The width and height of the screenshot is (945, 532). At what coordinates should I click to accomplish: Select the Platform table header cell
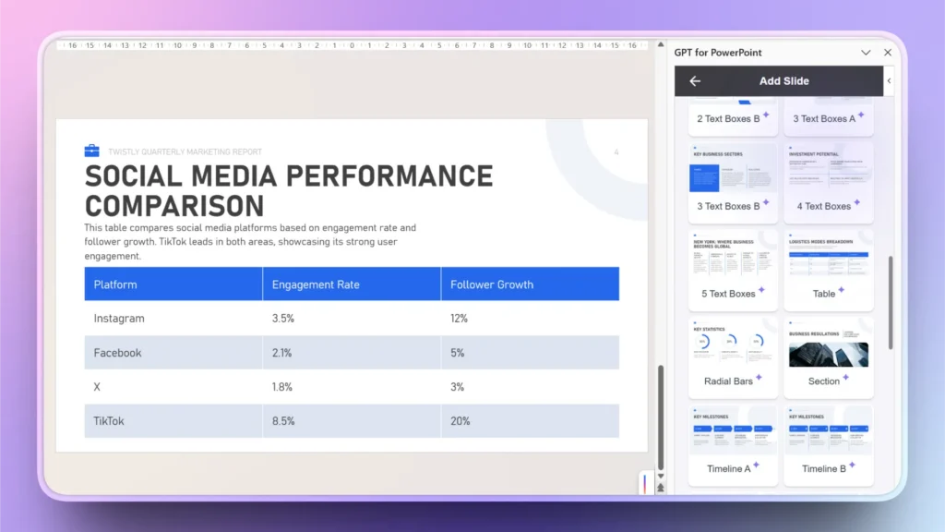pyautogui.click(x=173, y=284)
